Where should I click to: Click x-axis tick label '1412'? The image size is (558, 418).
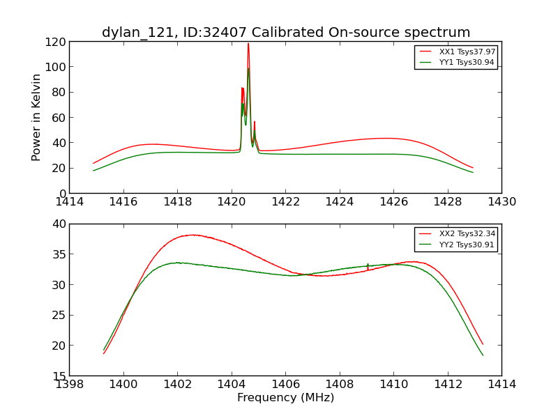tap(448, 385)
